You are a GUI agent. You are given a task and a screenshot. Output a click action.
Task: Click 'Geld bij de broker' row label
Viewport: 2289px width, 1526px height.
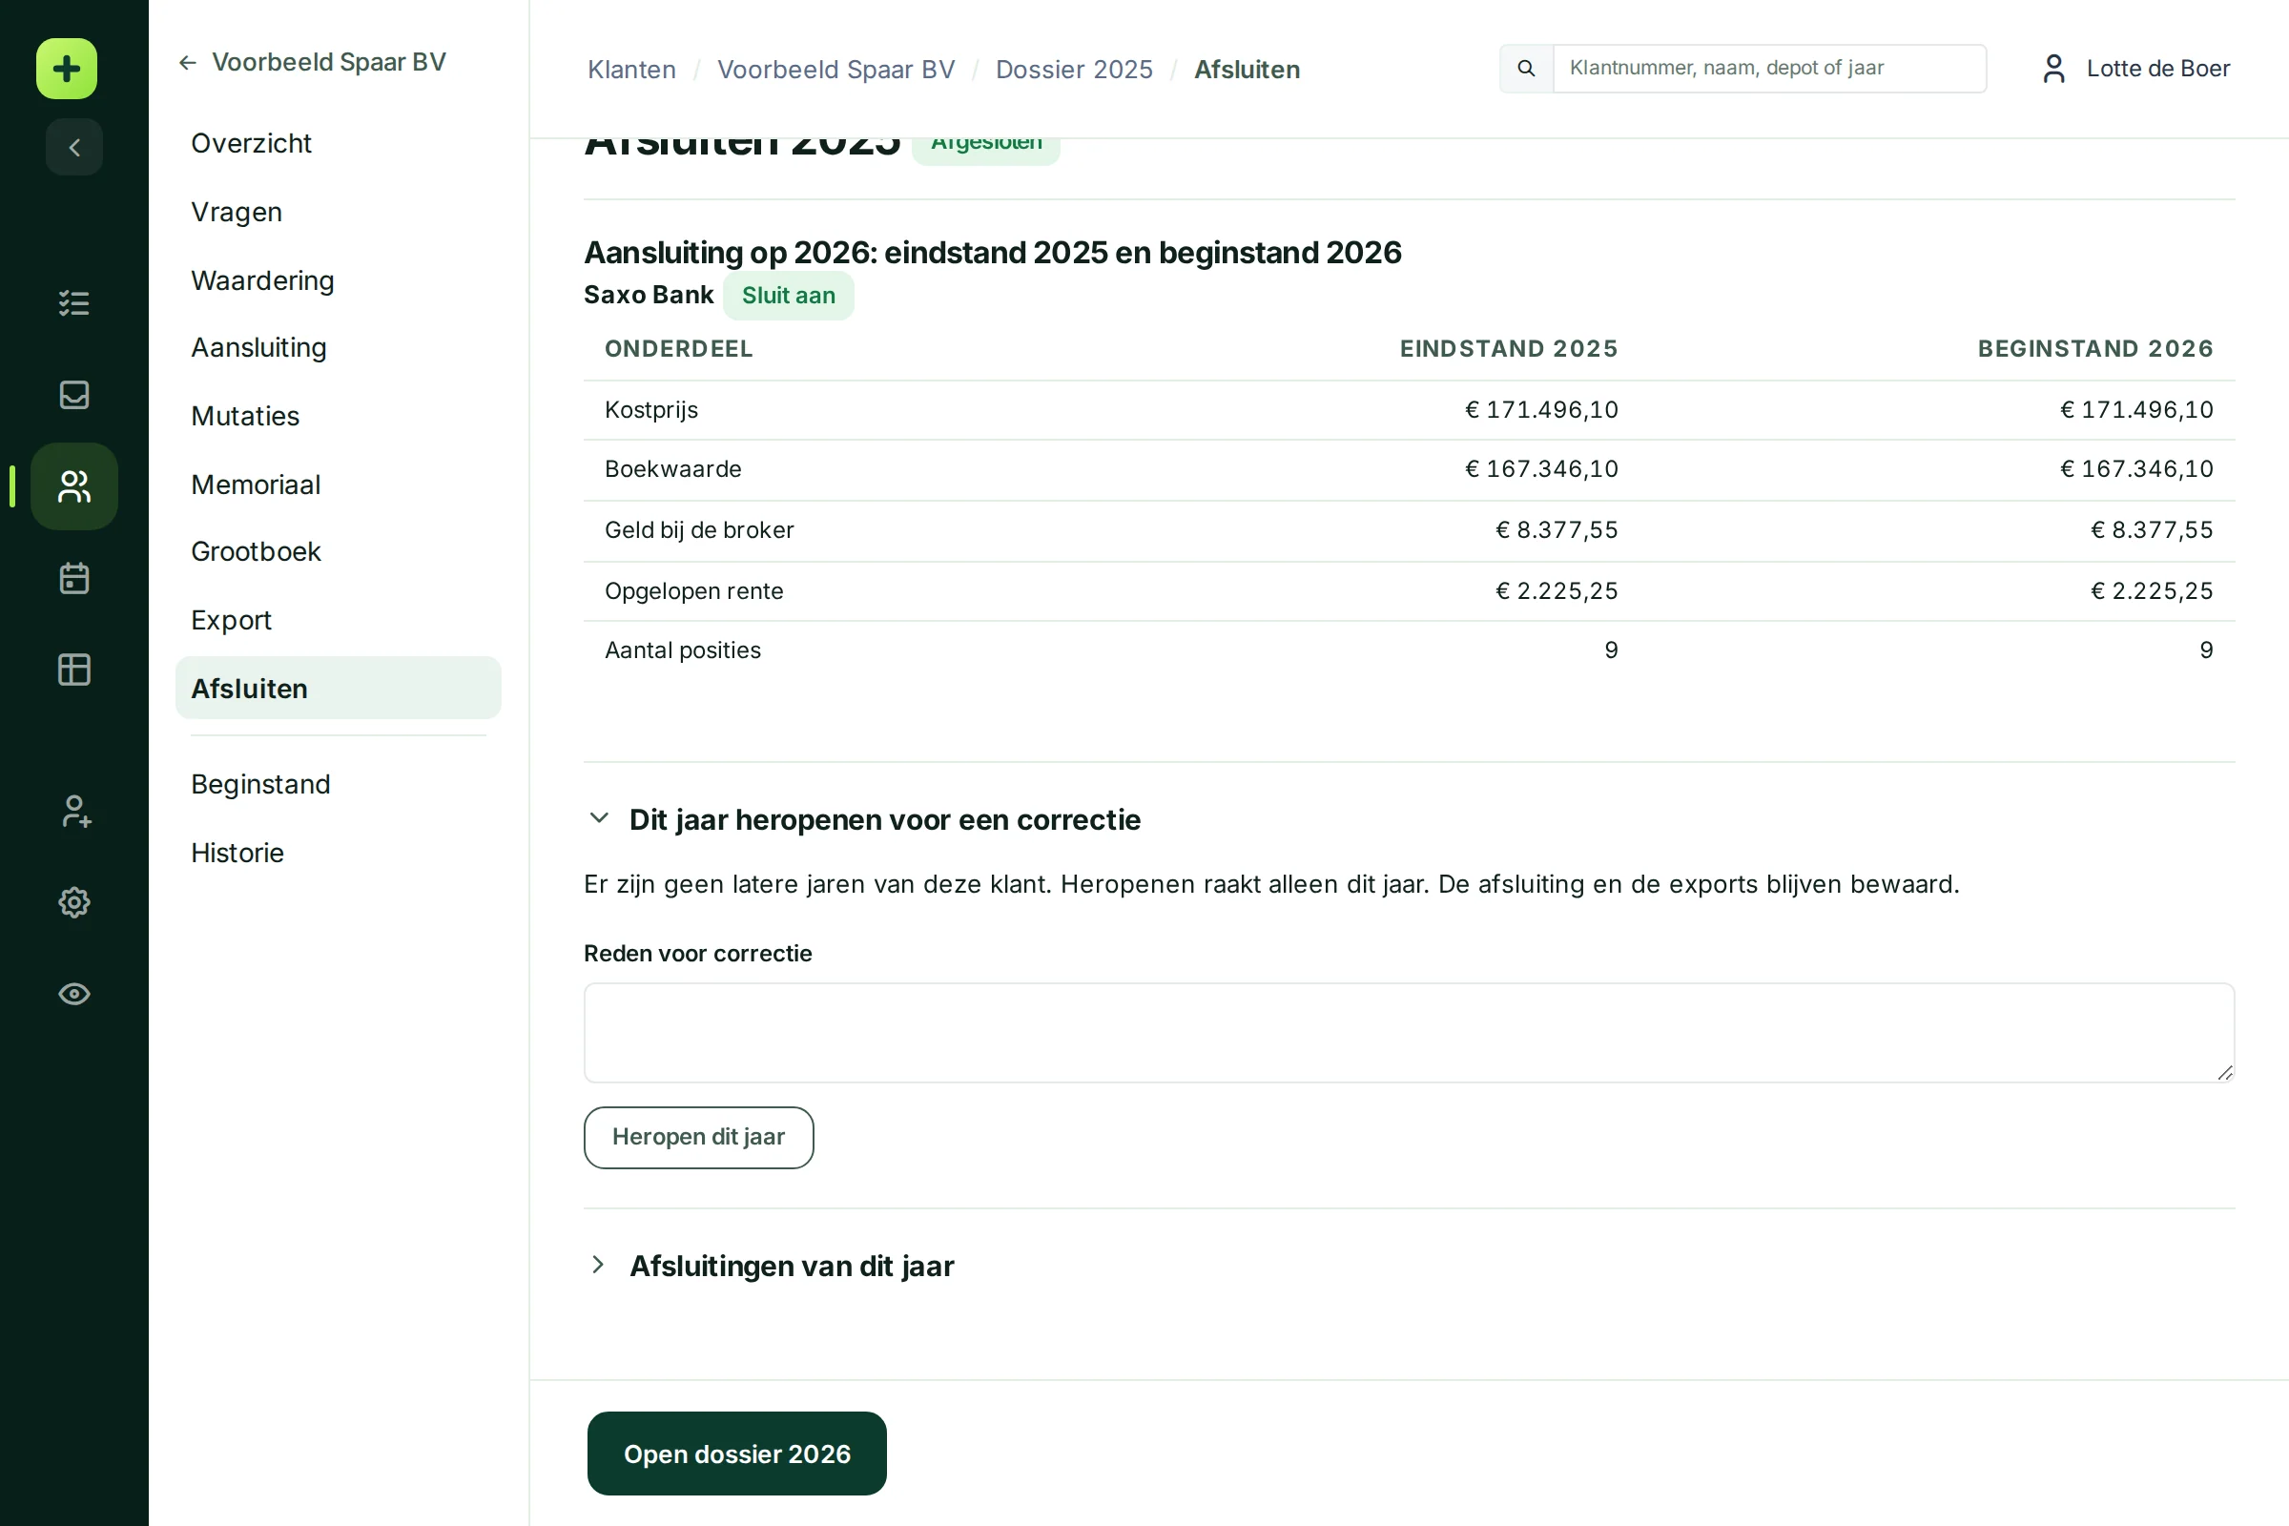[699, 529]
